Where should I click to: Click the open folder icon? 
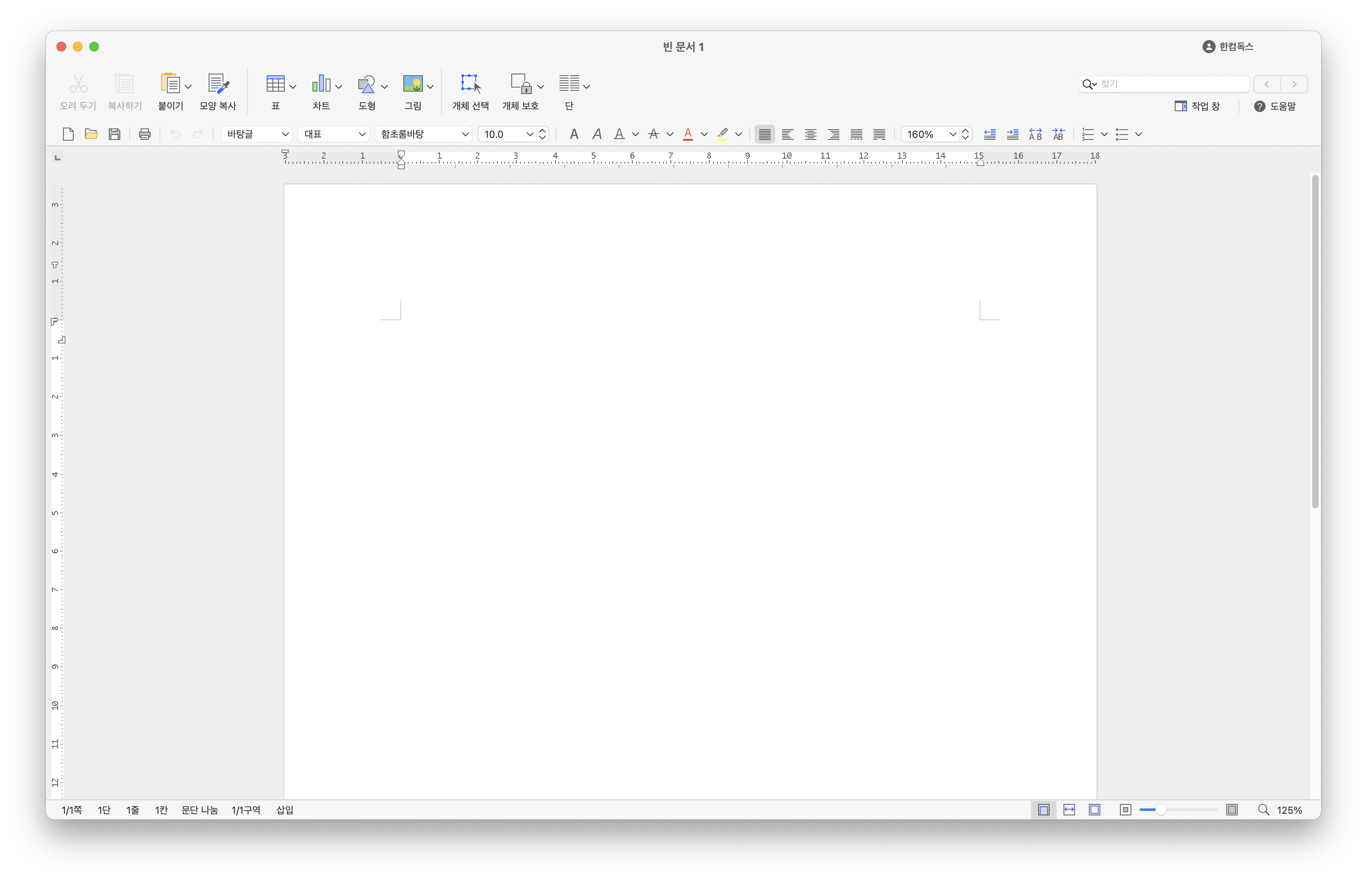click(x=91, y=134)
